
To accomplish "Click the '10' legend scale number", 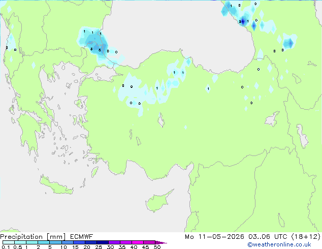I will click(x=63, y=247).
